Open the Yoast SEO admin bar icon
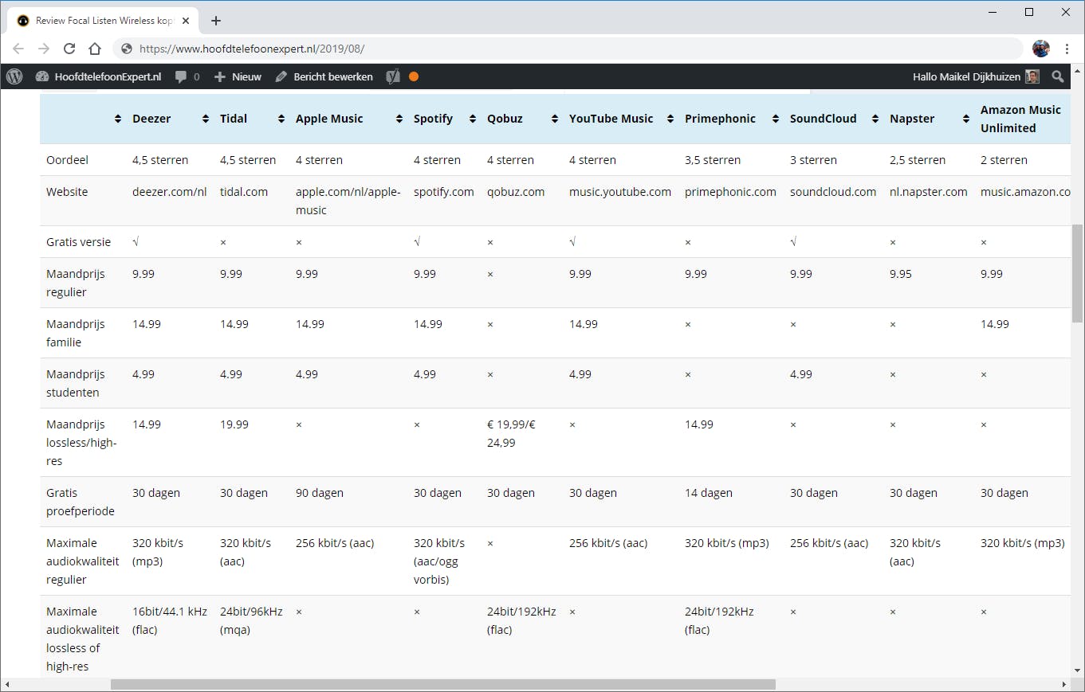 point(393,76)
